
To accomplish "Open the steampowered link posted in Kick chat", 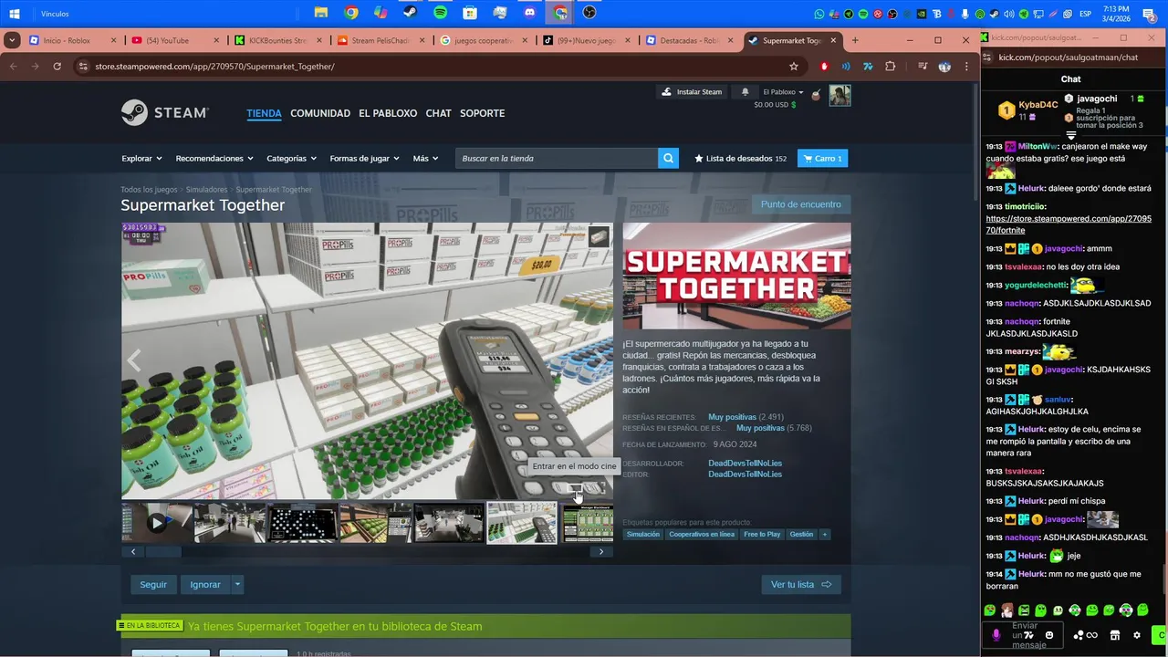I will [1069, 224].
